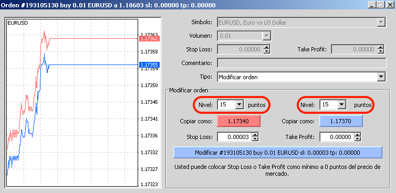Decrease the lower Stop Loss value with the down arrow

coord(255,139)
